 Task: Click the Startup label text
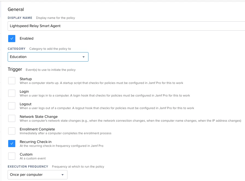point(26,79)
